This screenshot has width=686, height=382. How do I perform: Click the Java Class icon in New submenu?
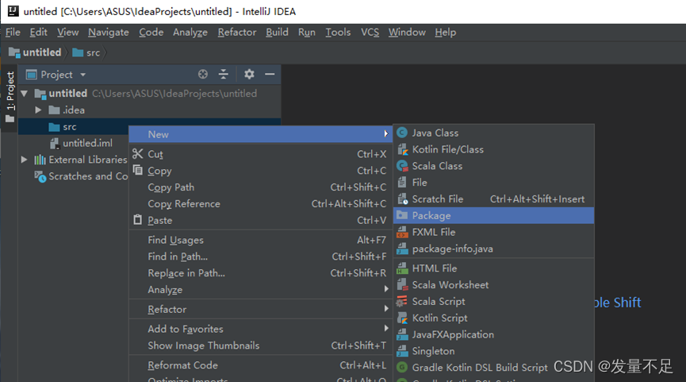tap(402, 133)
